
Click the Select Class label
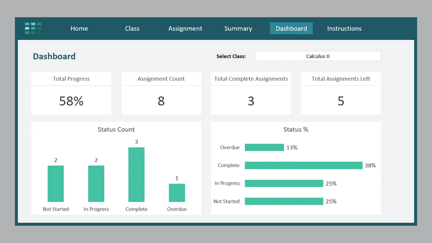(x=231, y=56)
